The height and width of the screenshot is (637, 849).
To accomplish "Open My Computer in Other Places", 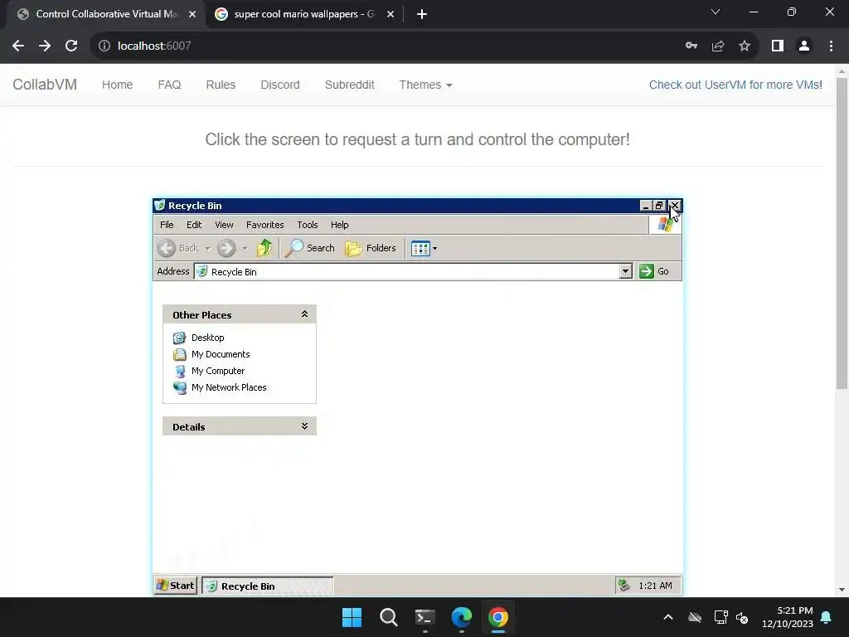I will pos(218,371).
